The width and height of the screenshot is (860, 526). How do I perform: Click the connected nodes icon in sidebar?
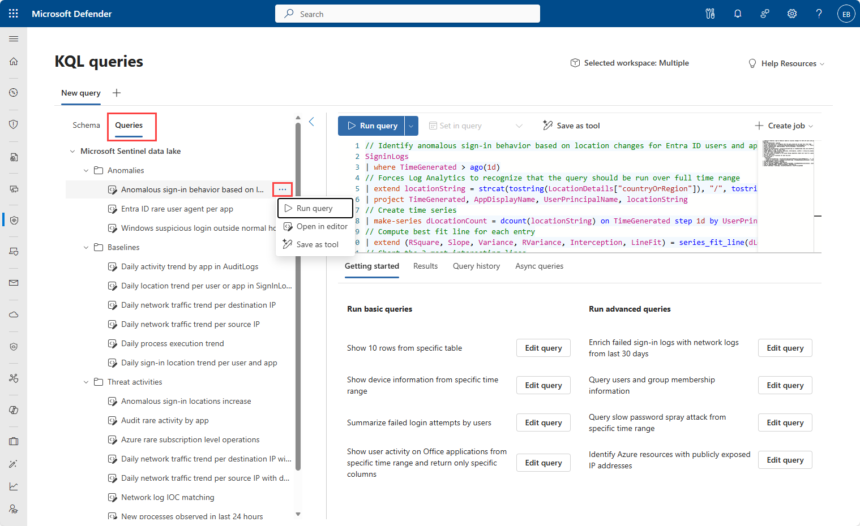[14, 378]
